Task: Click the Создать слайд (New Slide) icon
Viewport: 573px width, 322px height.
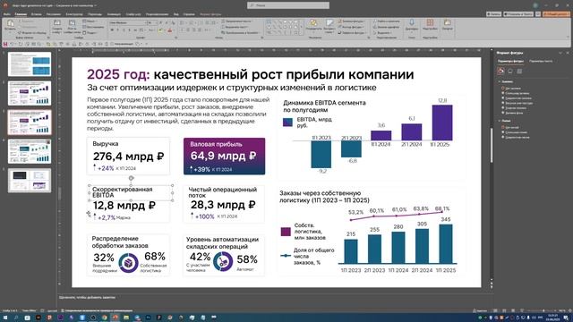Action: click(x=57, y=26)
